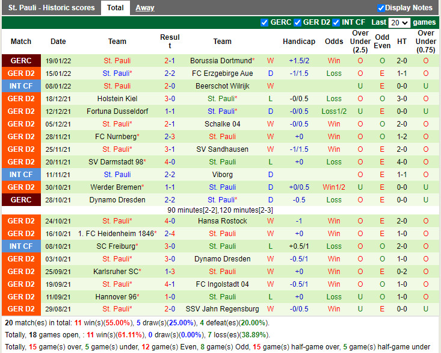Click the 11 win(s)(55.00%) summary text

[103, 323]
